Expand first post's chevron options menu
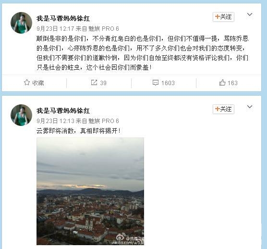Viewport: 267px width, 249px height. pos(250,14)
